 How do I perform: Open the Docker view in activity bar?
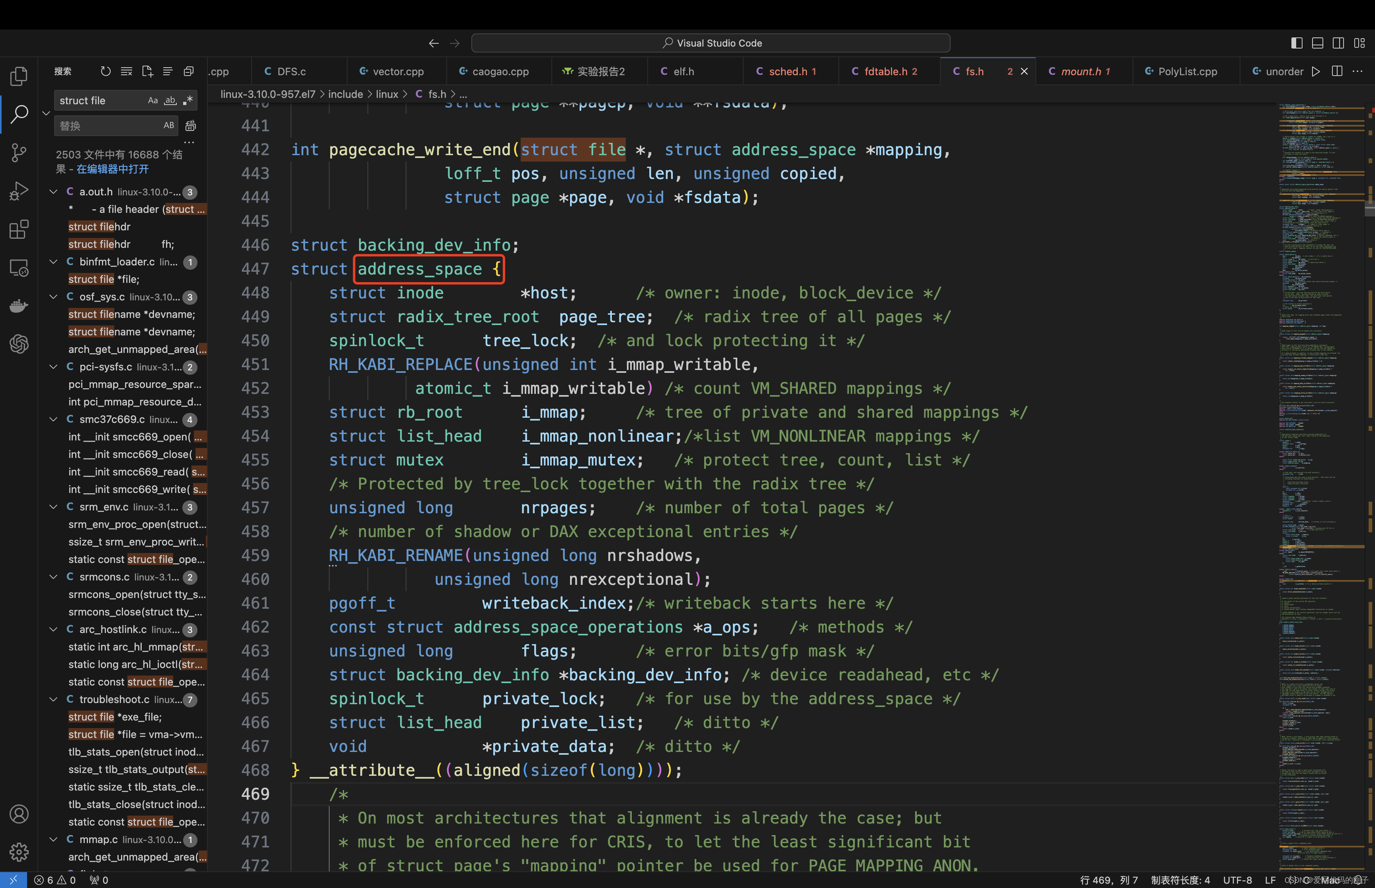19,306
